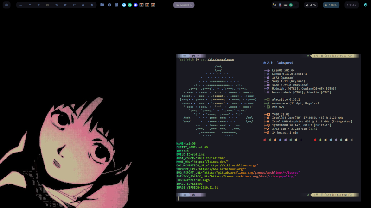This screenshot has height=208, width=371.
Task: Open the launcher menu icon in the top-left corner
Action: pyautogui.click(x=6, y=5)
